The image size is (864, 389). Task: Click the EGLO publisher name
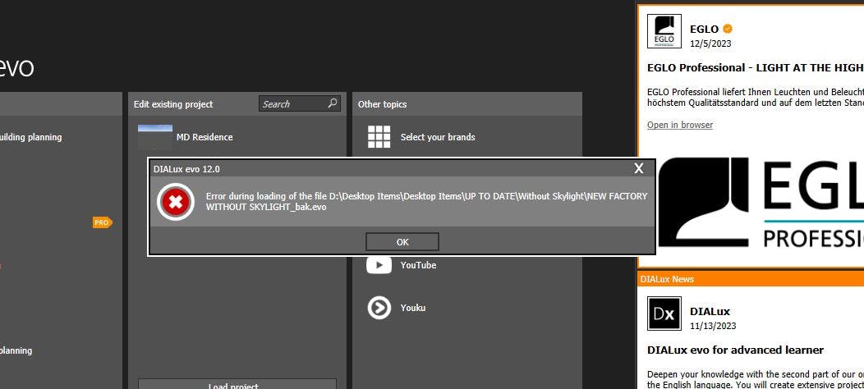[704, 30]
